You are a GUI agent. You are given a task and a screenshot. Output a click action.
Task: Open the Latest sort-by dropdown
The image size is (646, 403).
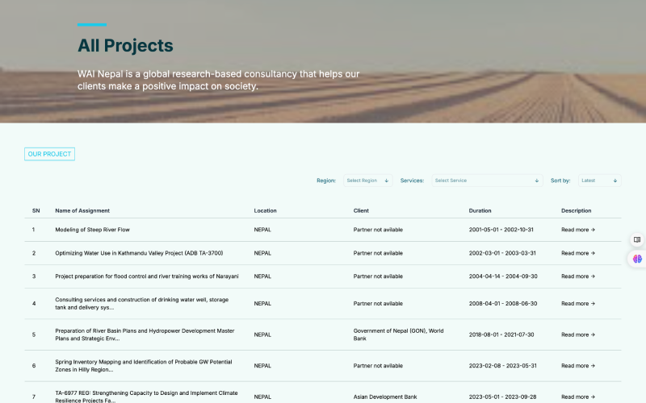599,181
